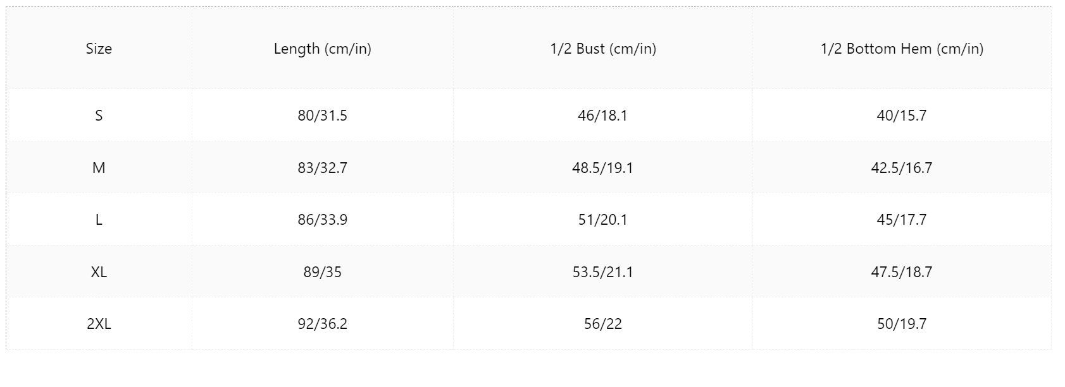Select the XL size cell
The image size is (1065, 387).
click(99, 272)
